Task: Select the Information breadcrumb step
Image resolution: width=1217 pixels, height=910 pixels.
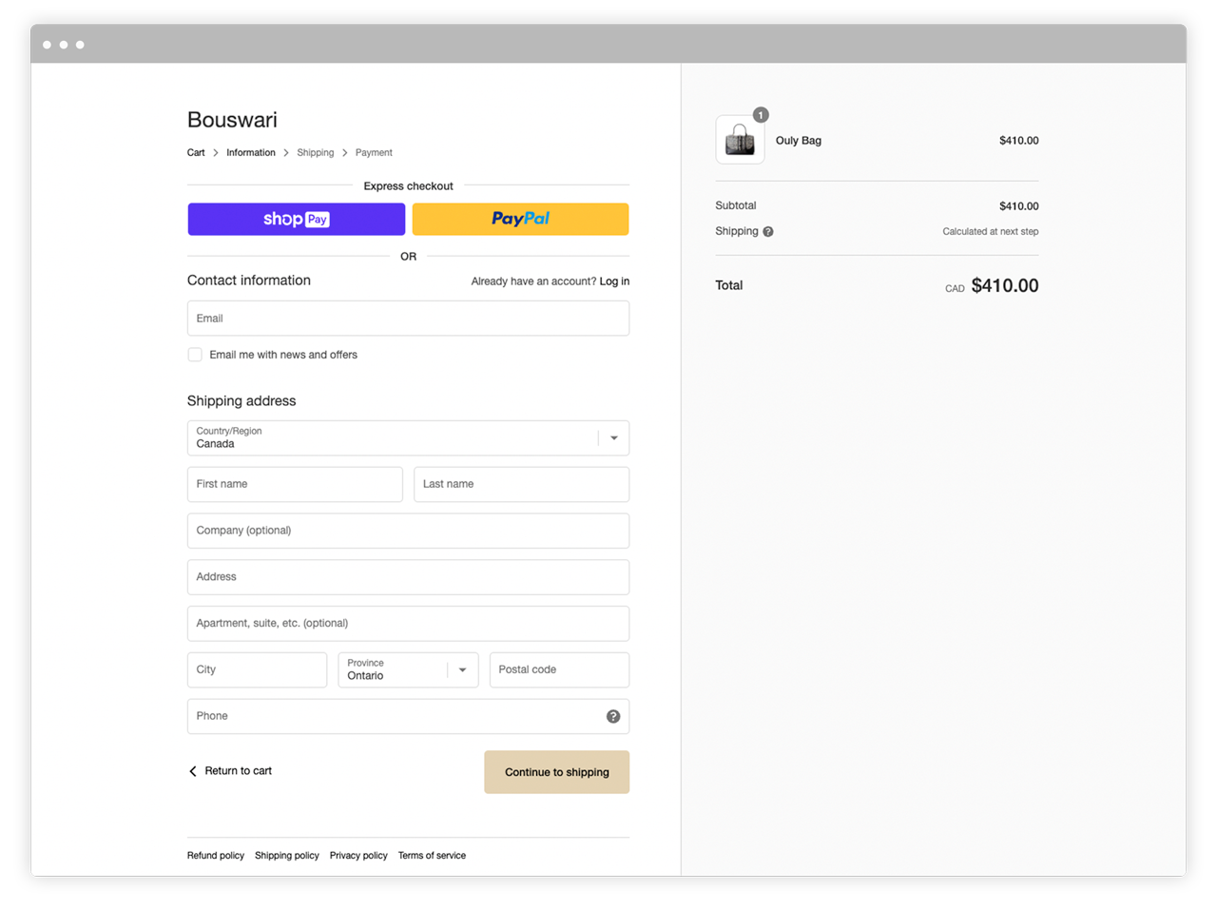Action: 251,152
